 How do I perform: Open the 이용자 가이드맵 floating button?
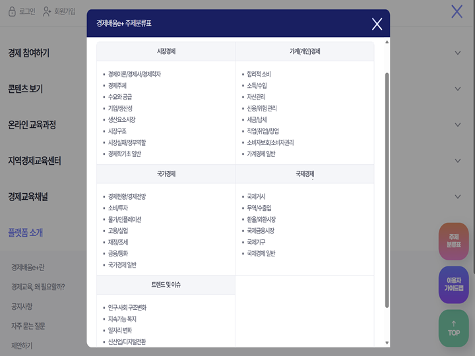click(x=453, y=284)
